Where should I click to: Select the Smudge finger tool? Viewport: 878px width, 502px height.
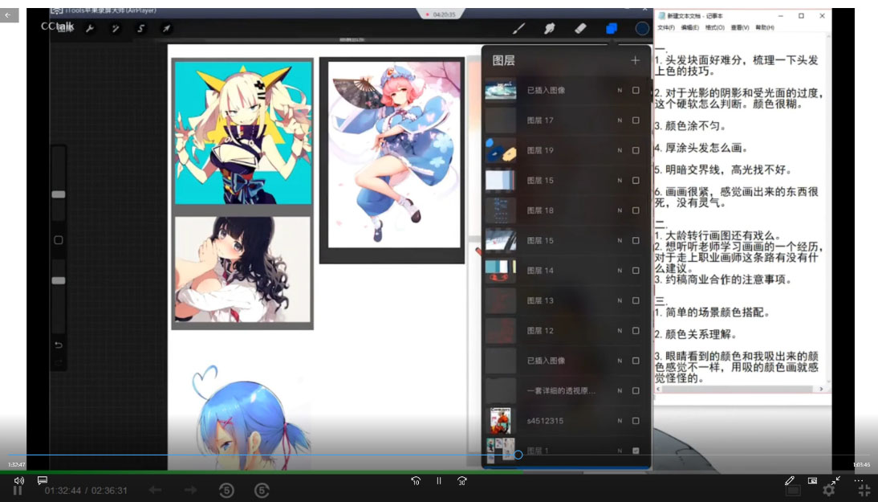tap(549, 28)
